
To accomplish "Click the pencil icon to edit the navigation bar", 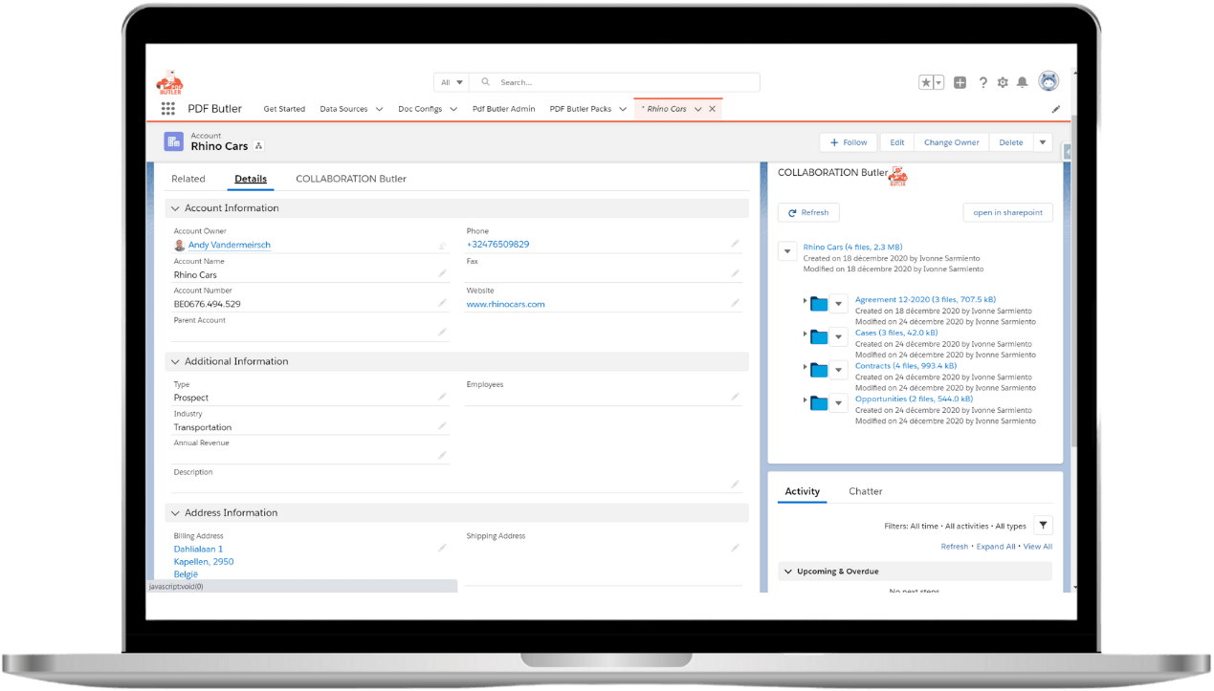I will pos(1056,109).
